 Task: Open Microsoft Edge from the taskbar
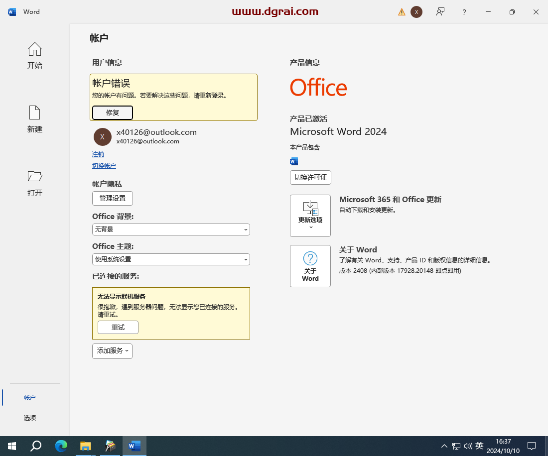point(61,446)
